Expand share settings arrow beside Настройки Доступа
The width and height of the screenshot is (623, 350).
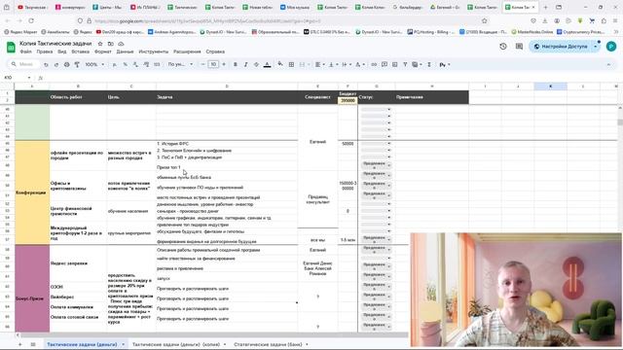pos(596,47)
